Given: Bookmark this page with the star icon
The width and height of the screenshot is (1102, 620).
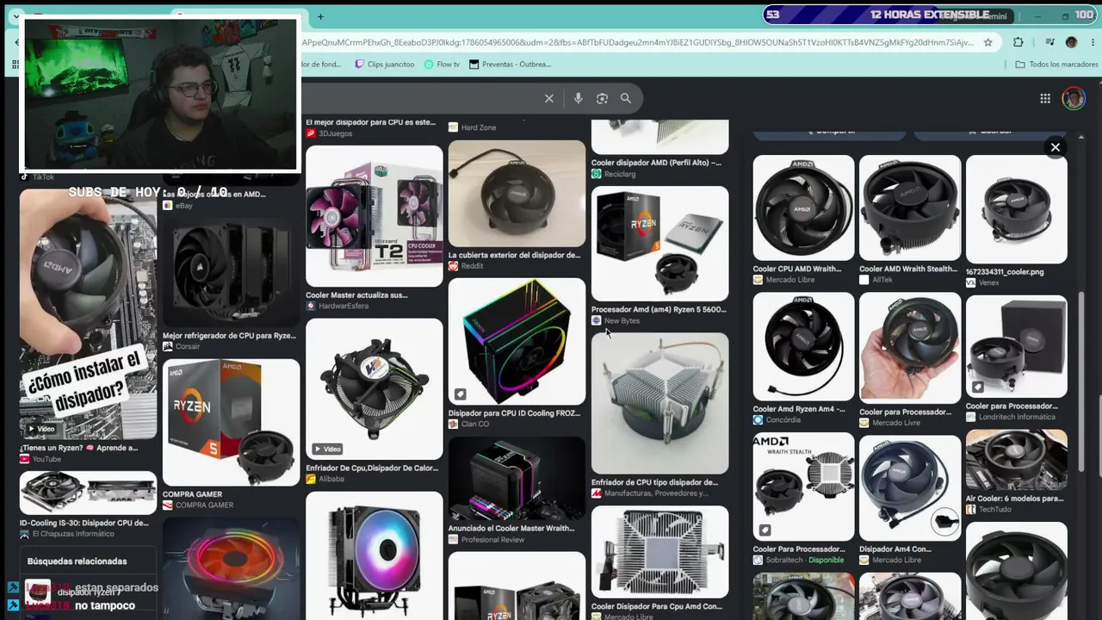Looking at the screenshot, I should click(987, 42).
